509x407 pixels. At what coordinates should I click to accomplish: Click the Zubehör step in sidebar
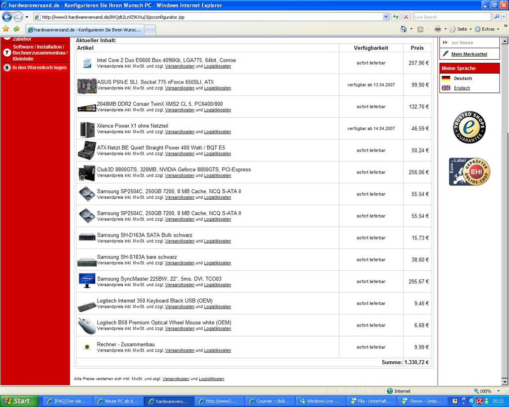tap(22, 39)
